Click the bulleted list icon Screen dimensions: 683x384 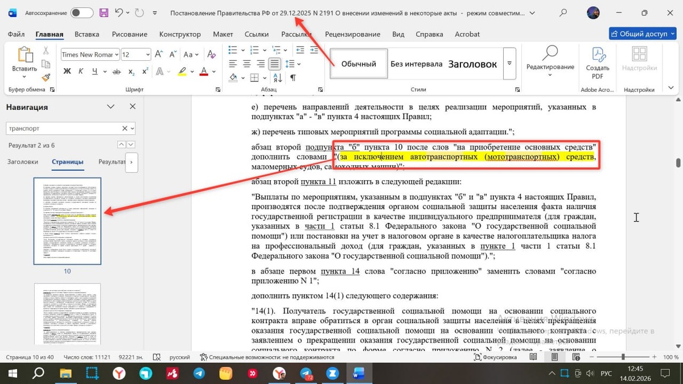click(x=232, y=50)
